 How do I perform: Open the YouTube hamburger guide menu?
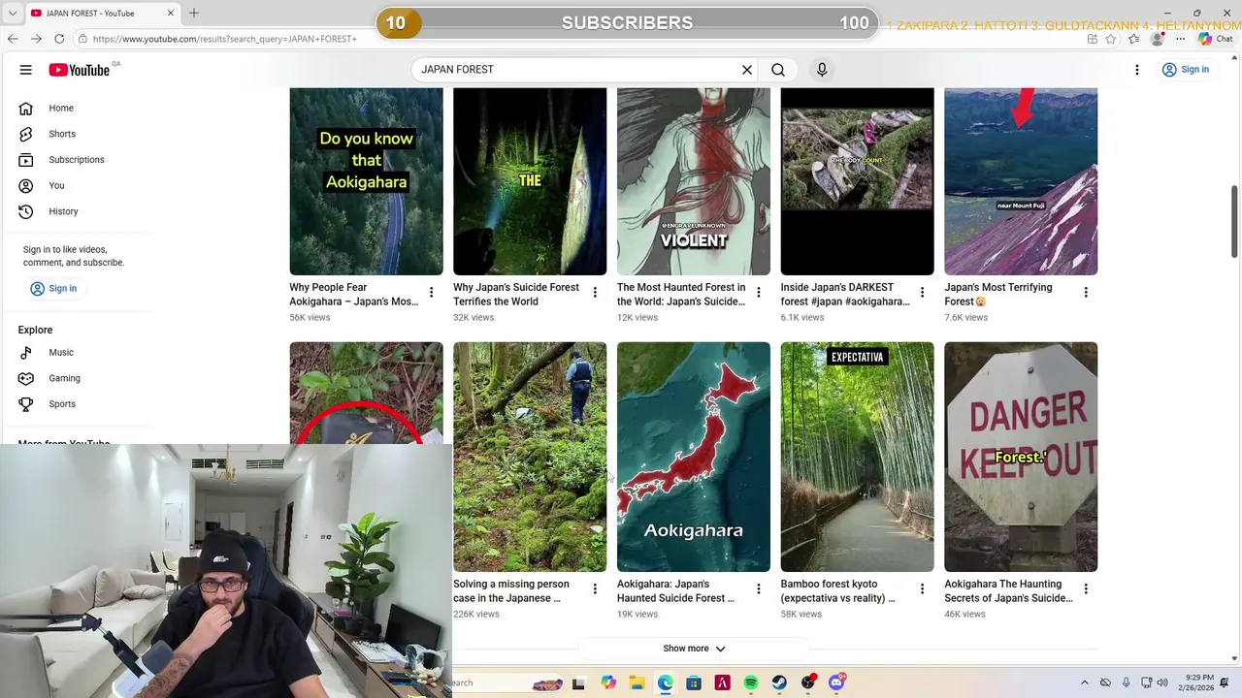point(26,70)
